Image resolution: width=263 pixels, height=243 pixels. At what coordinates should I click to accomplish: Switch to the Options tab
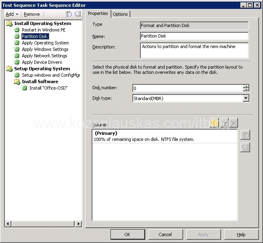[x=120, y=14]
